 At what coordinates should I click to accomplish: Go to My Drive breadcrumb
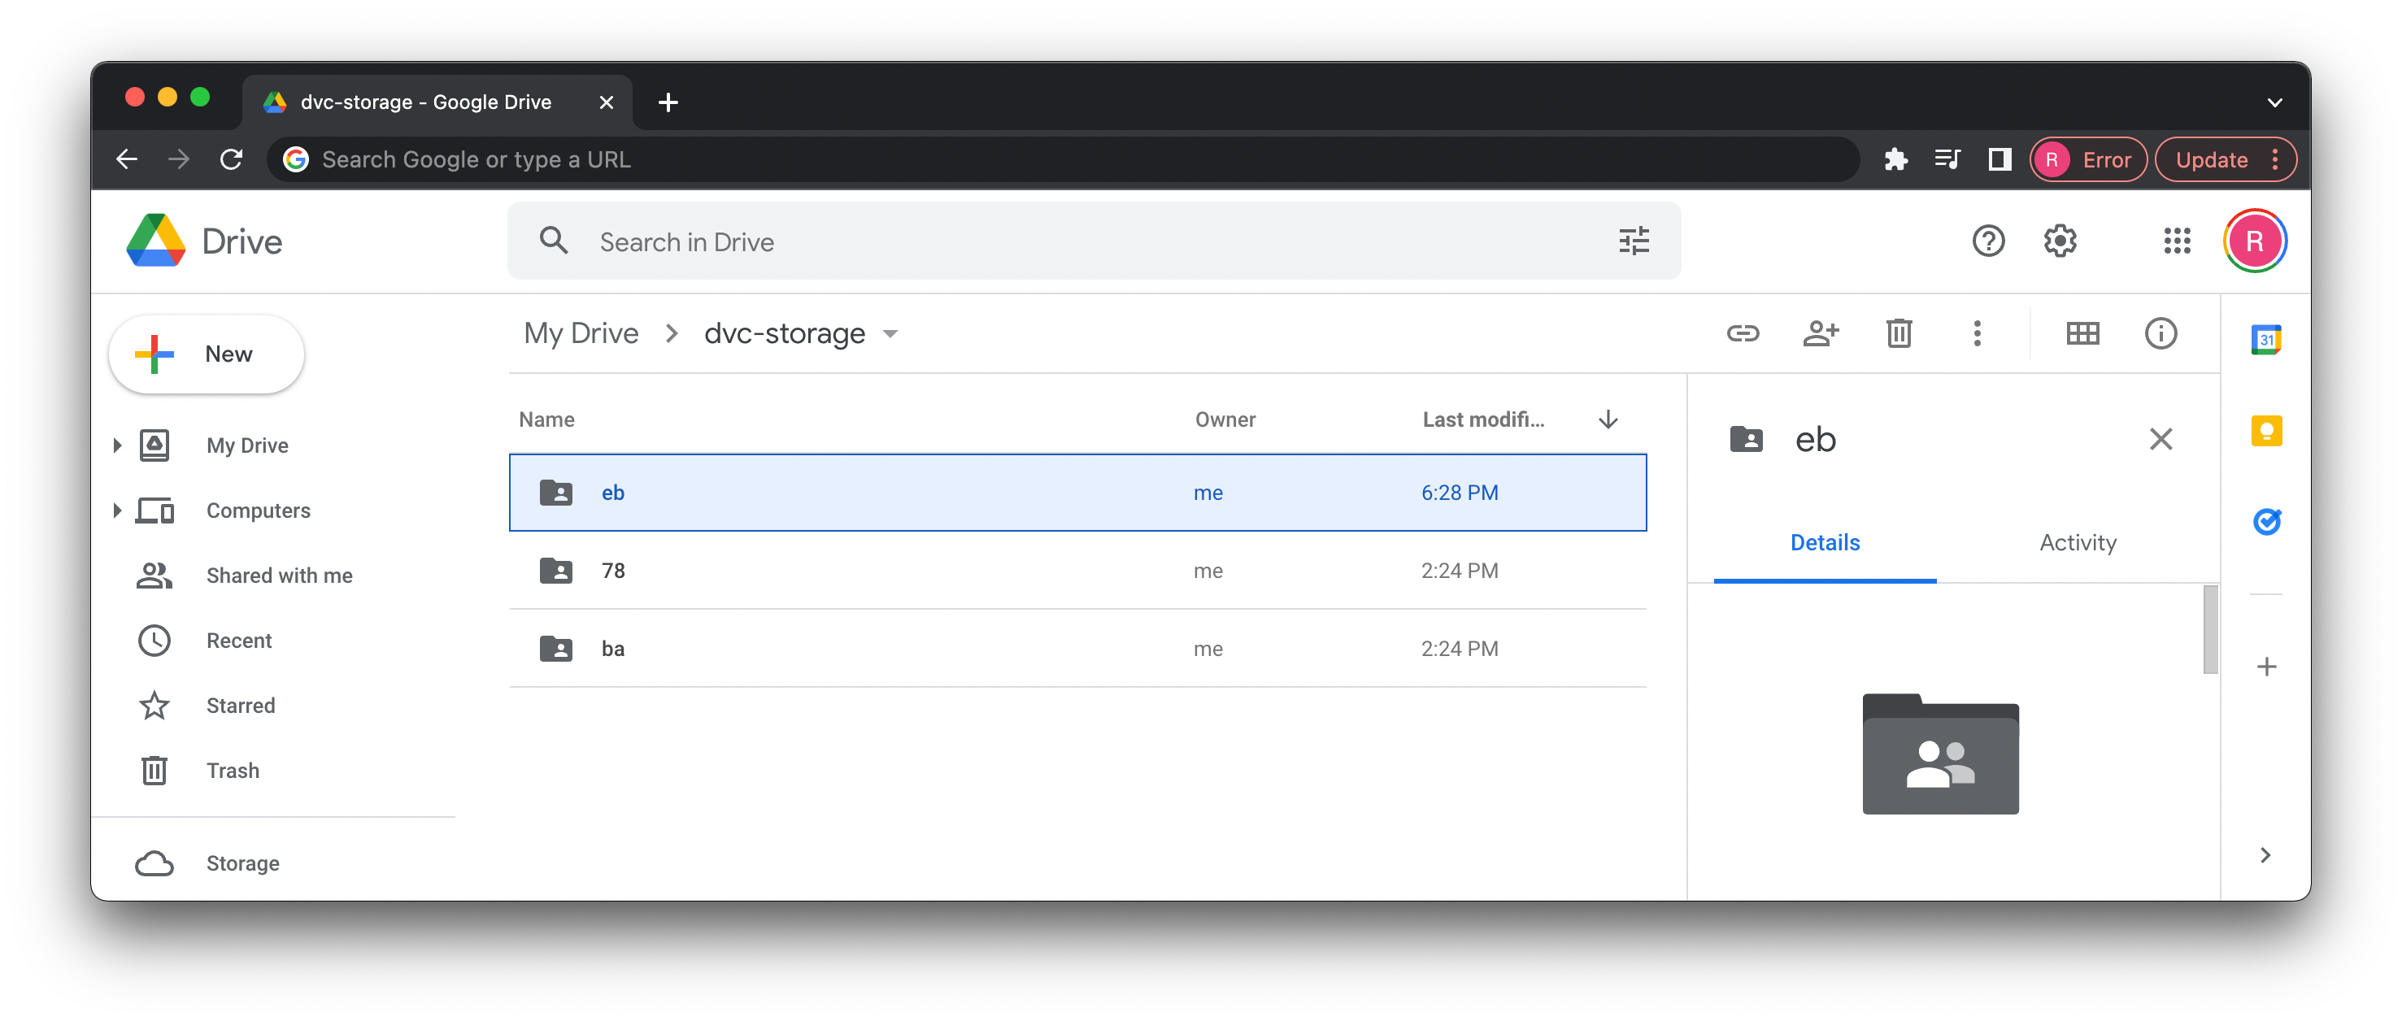coord(581,332)
